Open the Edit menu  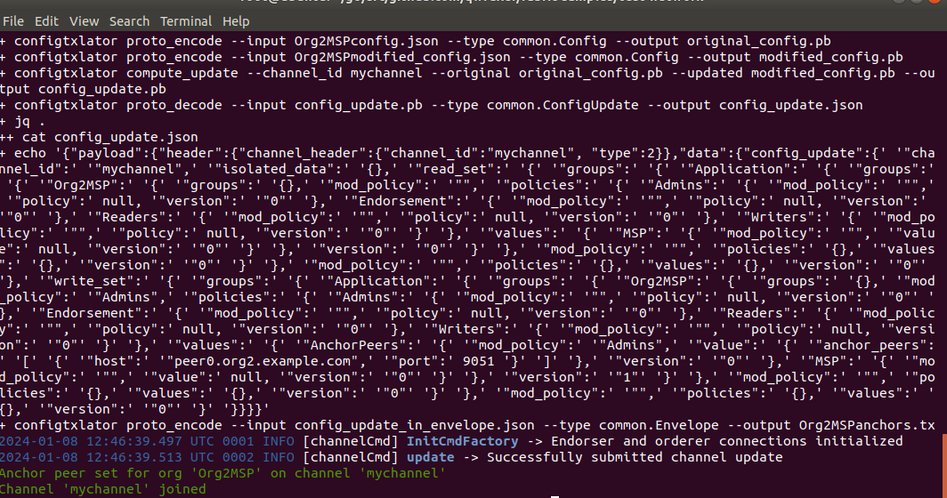[x=46, y=20]
